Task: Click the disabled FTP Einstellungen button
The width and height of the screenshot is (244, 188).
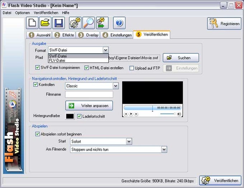Action: coord(181,68)
